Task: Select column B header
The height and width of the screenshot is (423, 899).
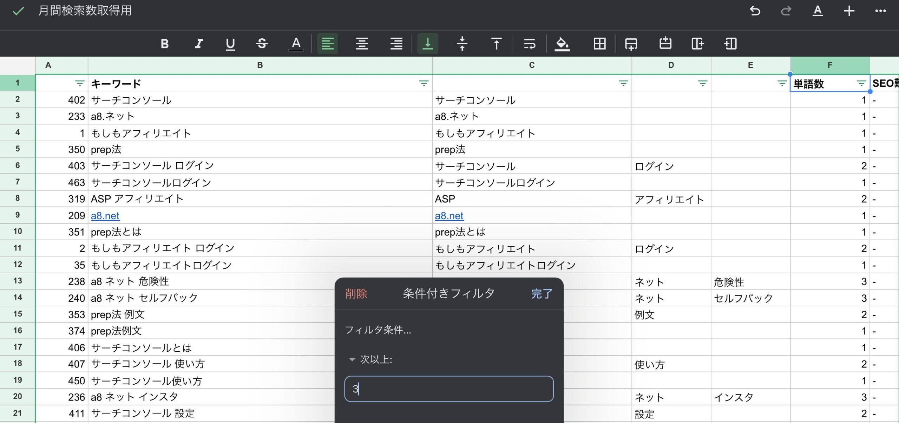Action: [x=260, y=65]
